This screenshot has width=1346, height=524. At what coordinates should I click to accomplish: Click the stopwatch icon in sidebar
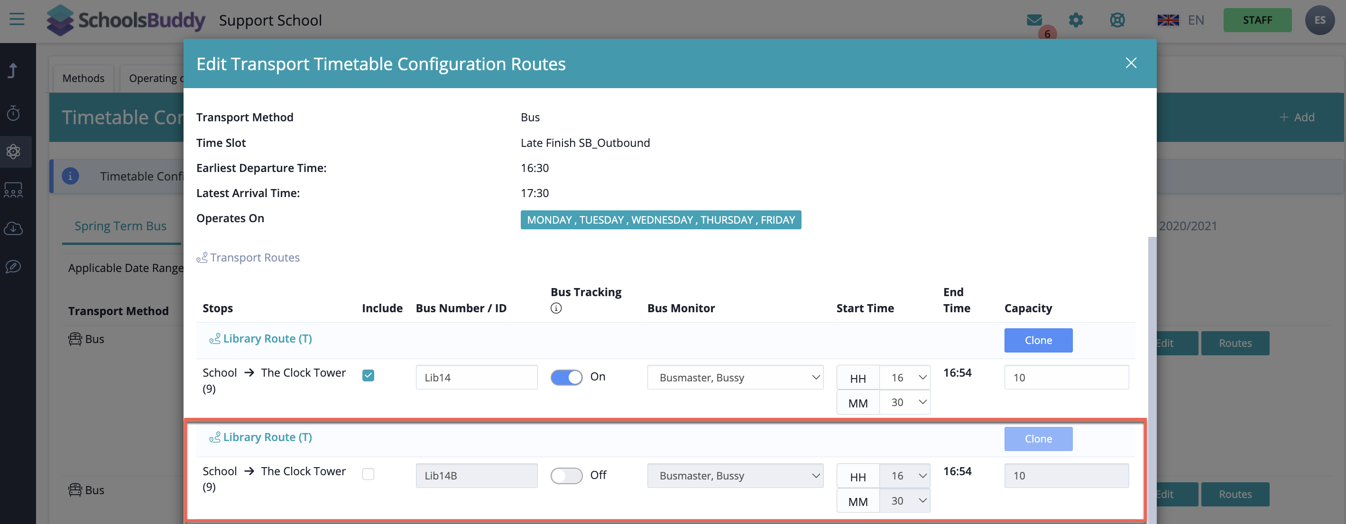(x=14, y=113)
